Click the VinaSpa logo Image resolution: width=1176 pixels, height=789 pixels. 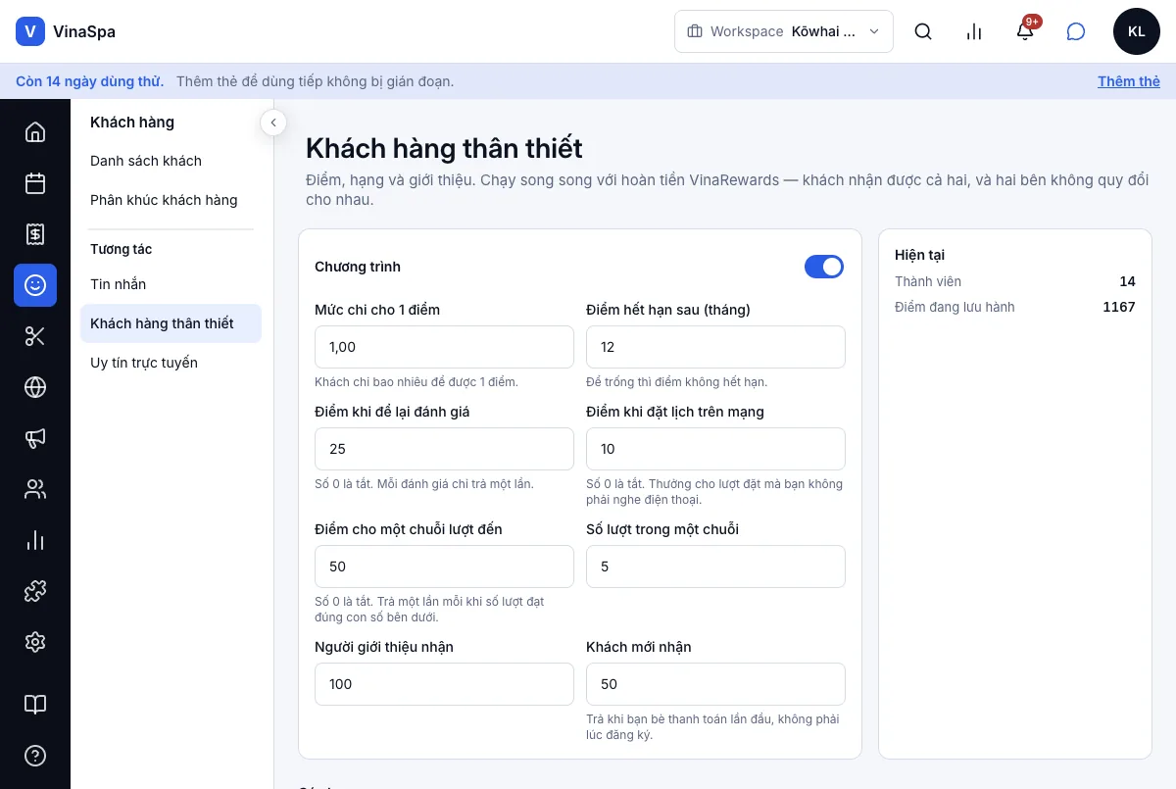tap(66, 31)
